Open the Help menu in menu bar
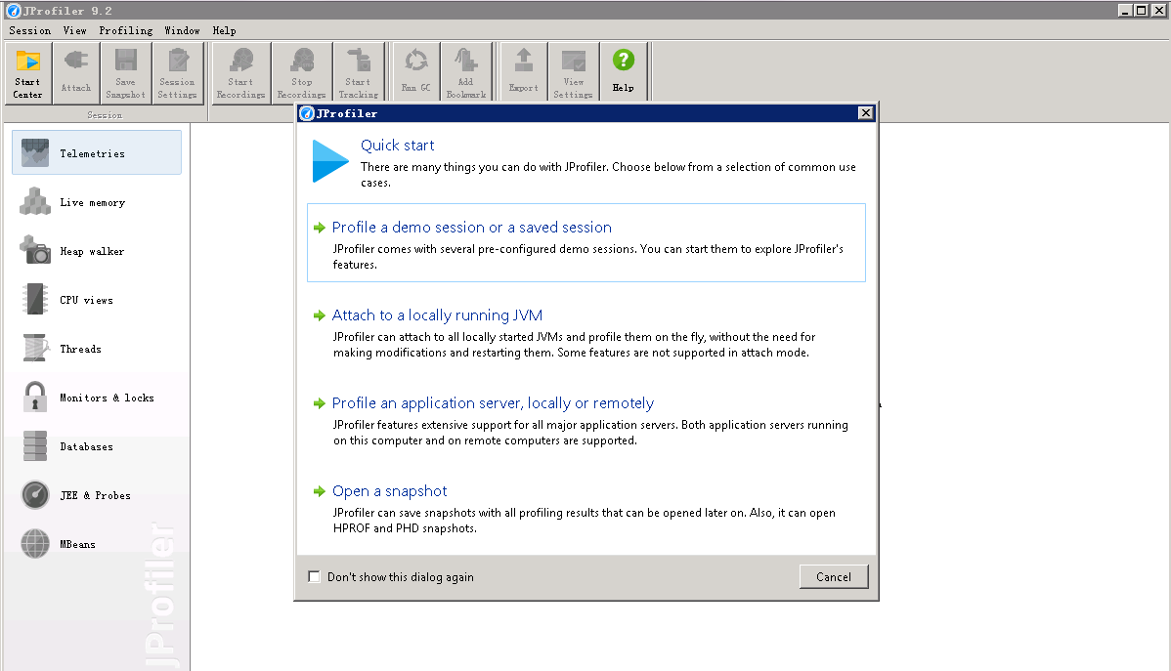 click(x=224, y=30)
